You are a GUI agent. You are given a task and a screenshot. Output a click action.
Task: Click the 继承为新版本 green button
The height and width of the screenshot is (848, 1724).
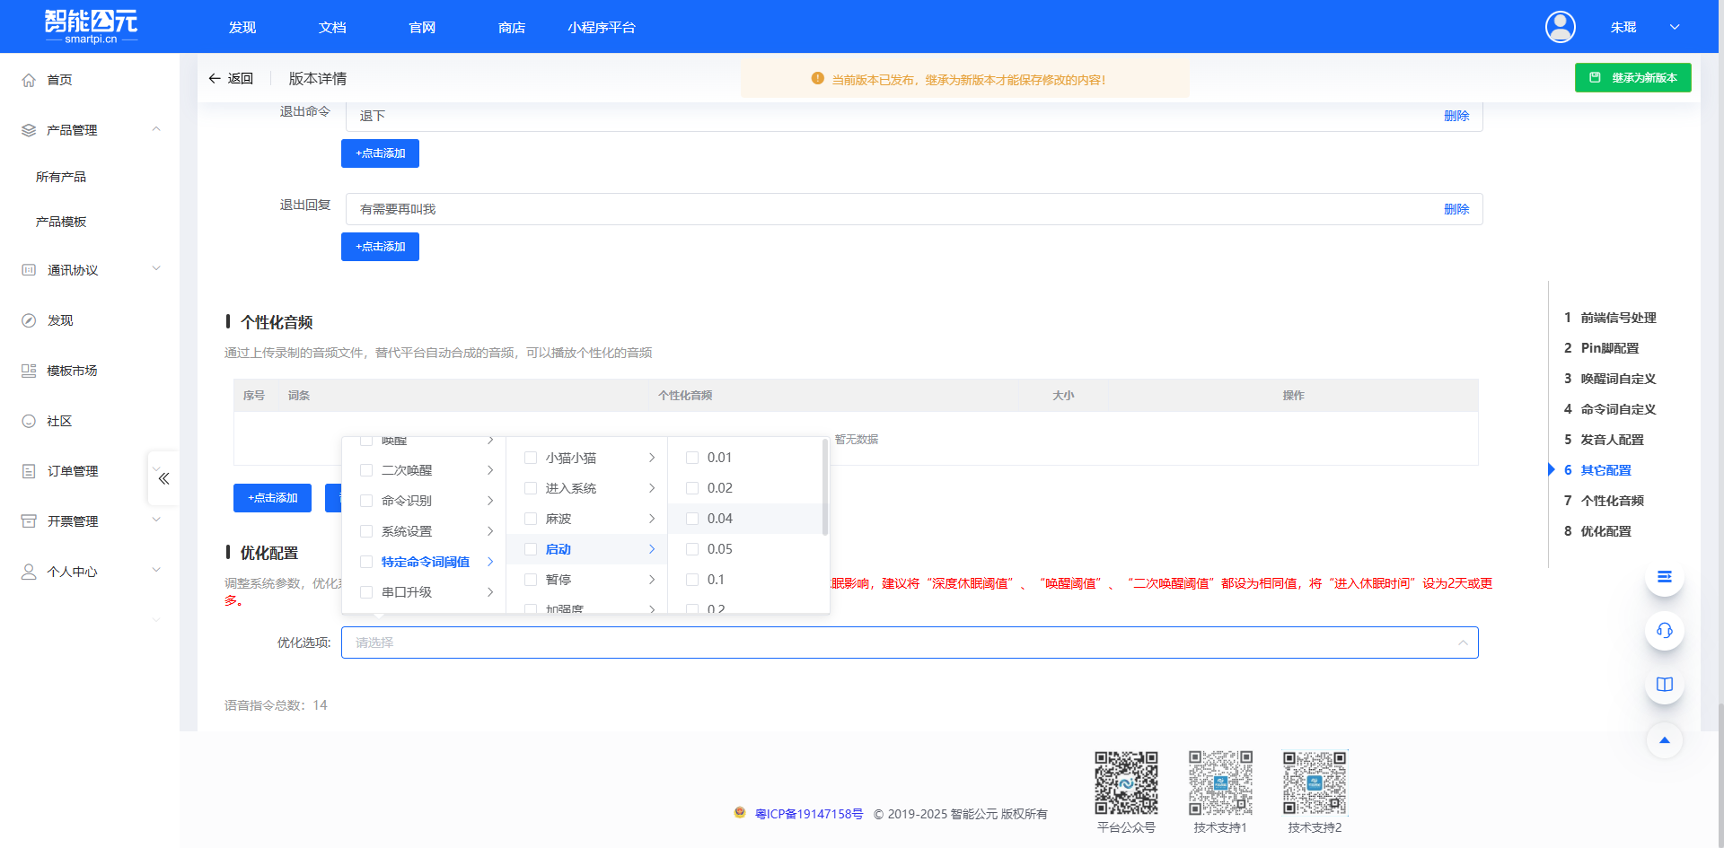click(1632, 77)
